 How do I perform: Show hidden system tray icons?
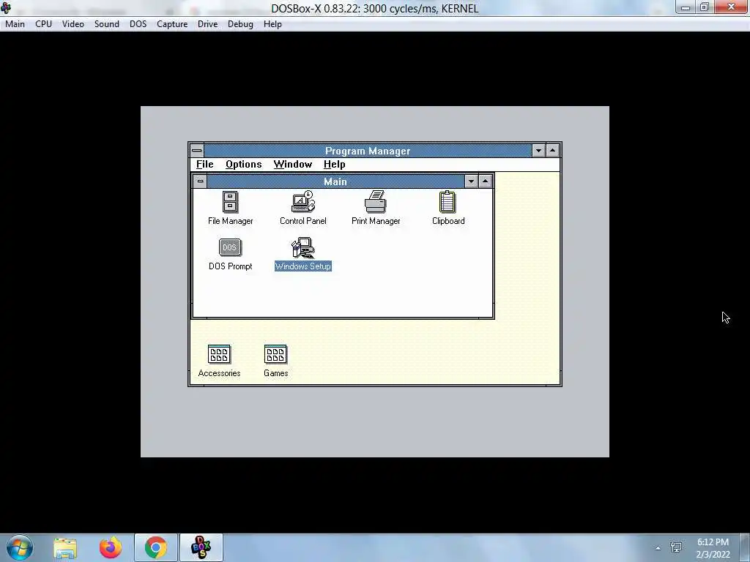658,548
